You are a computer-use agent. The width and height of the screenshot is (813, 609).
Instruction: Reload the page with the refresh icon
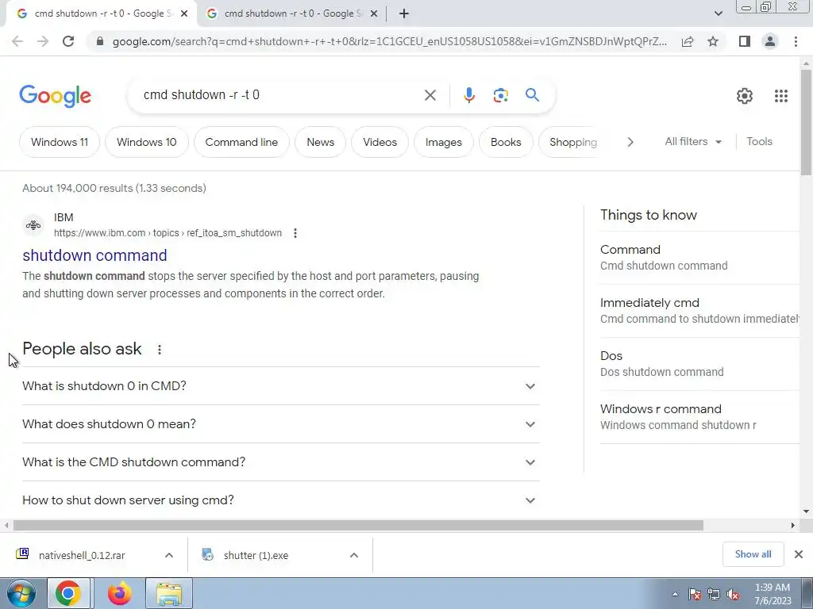68,41
